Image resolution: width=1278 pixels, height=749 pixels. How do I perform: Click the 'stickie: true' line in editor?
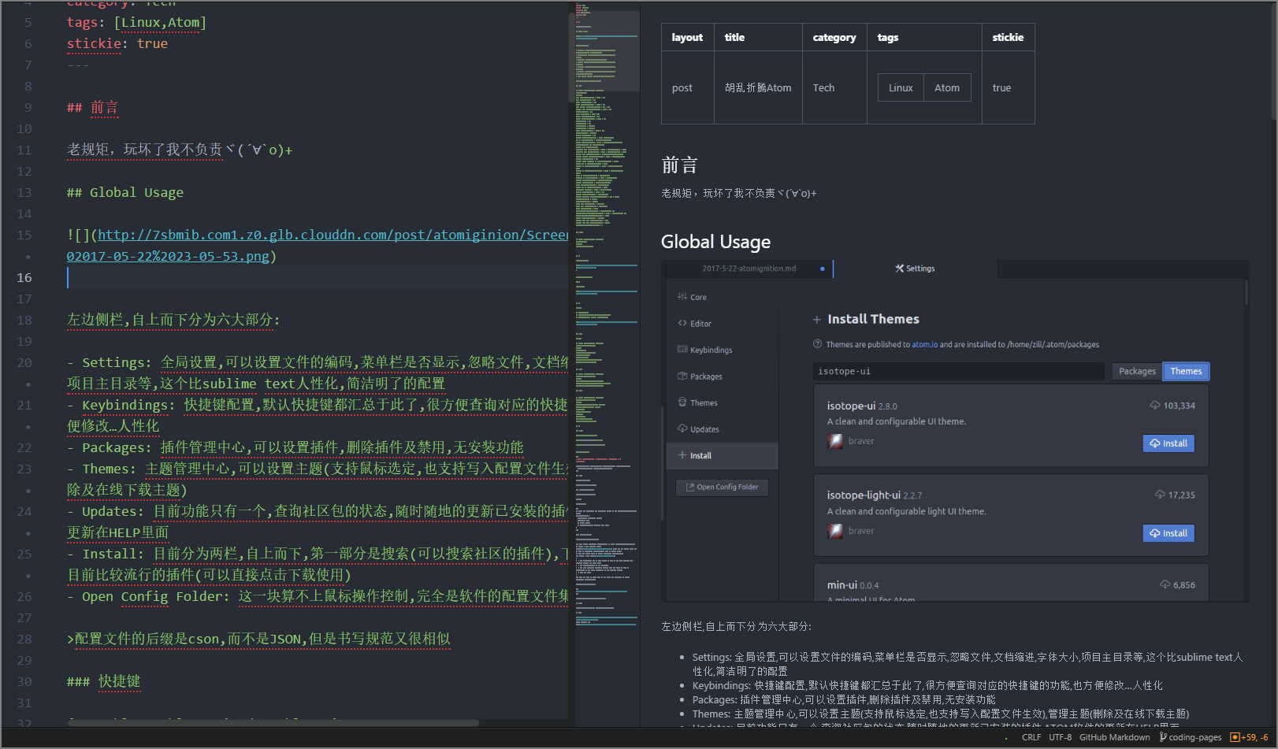pos(117,43)
